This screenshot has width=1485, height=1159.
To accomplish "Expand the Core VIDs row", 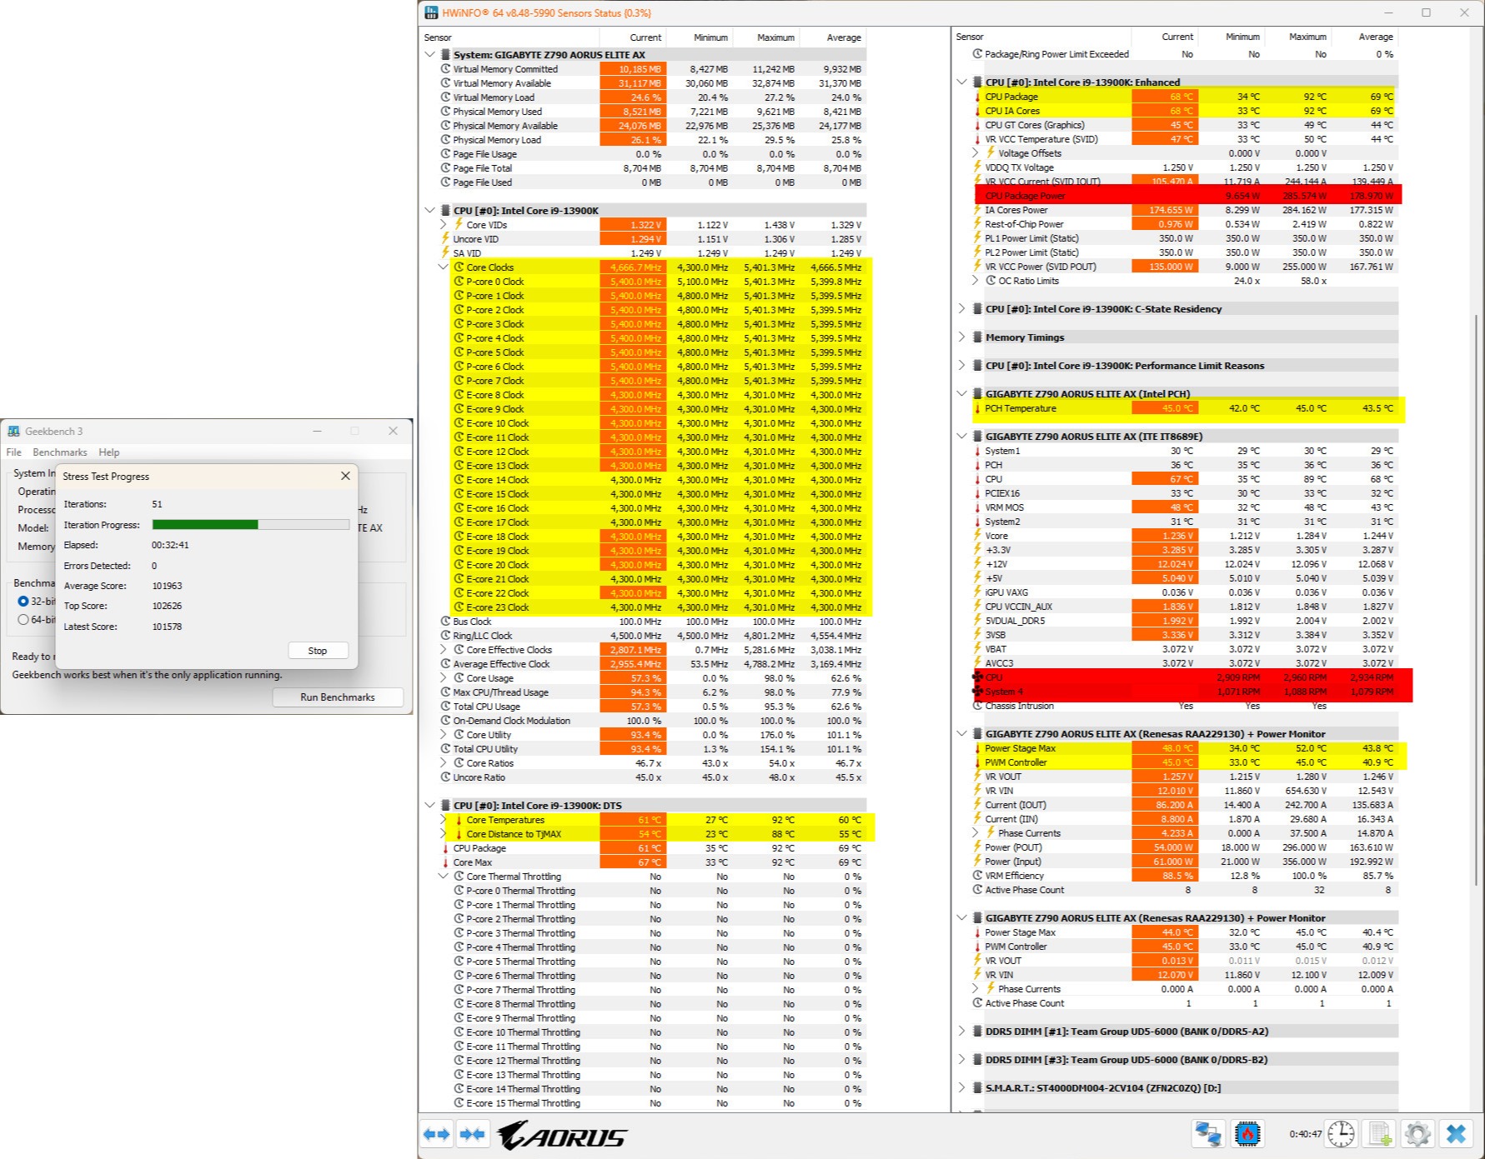I will click(444, 225).
